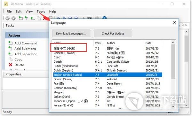Click the icon beside Add Command in Actions
The image size is (192, 116).
[11, 43]
